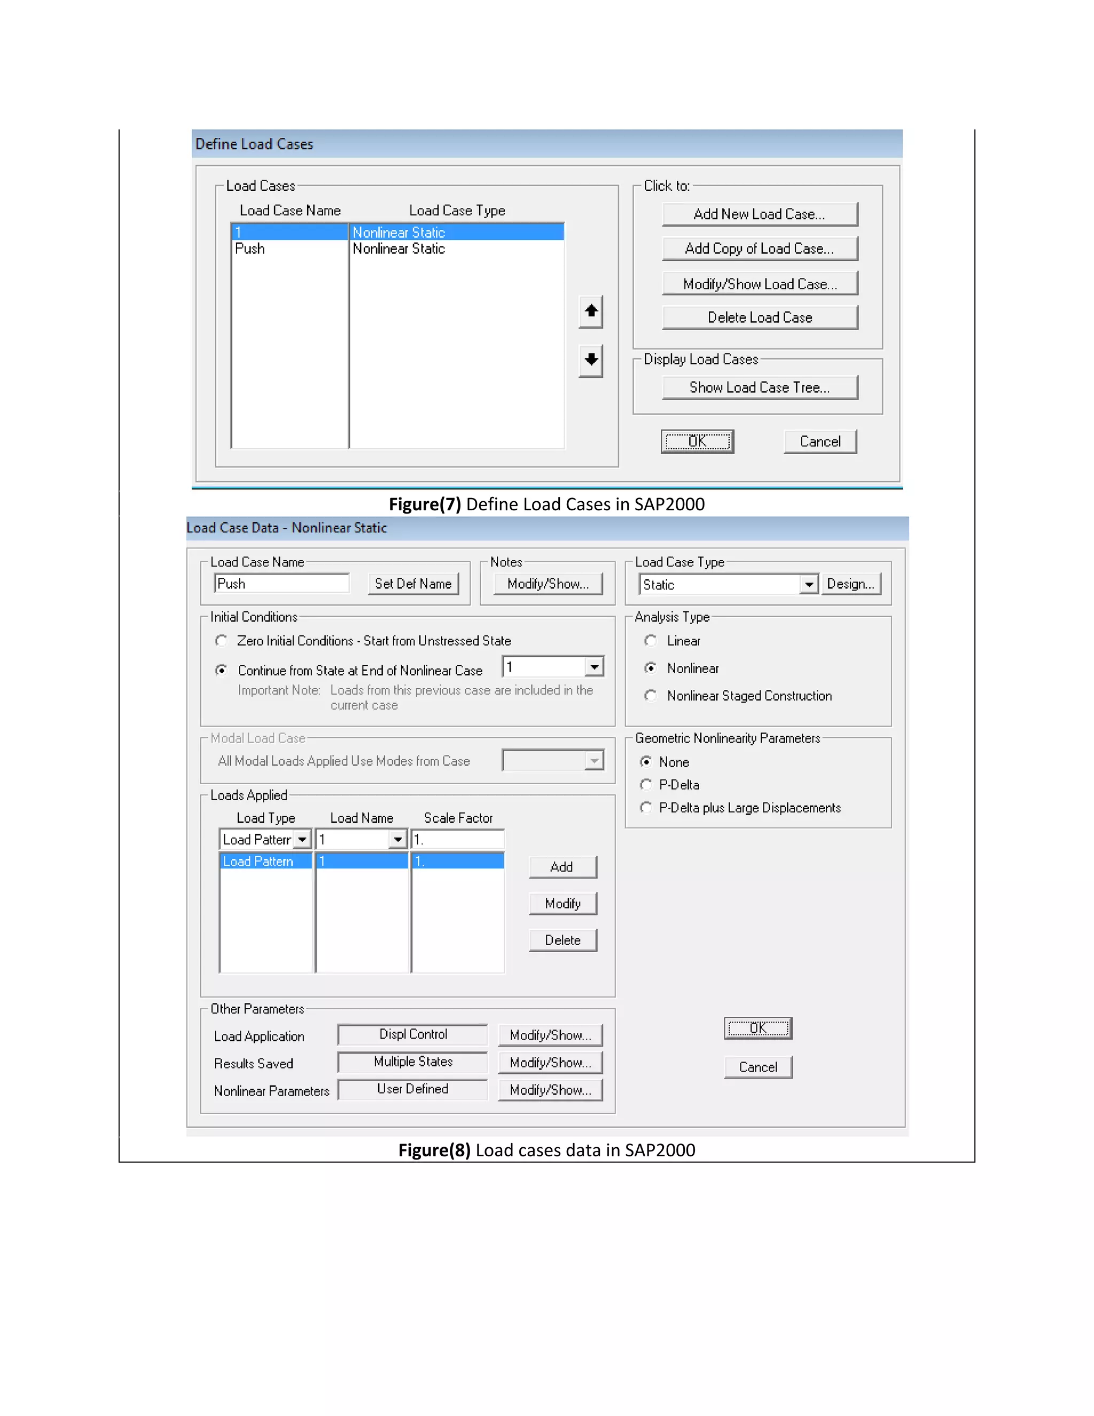The height and width of the screenshot is (1416, 1094).
Task: Open Modify/Show for Load Application
Action: click(550, 1036)
